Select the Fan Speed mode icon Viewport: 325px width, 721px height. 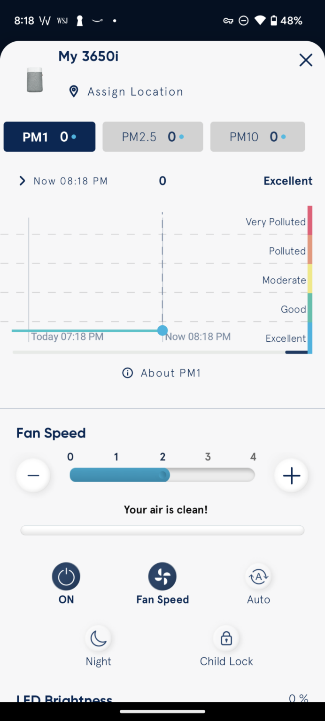click(x=162, y=576)
